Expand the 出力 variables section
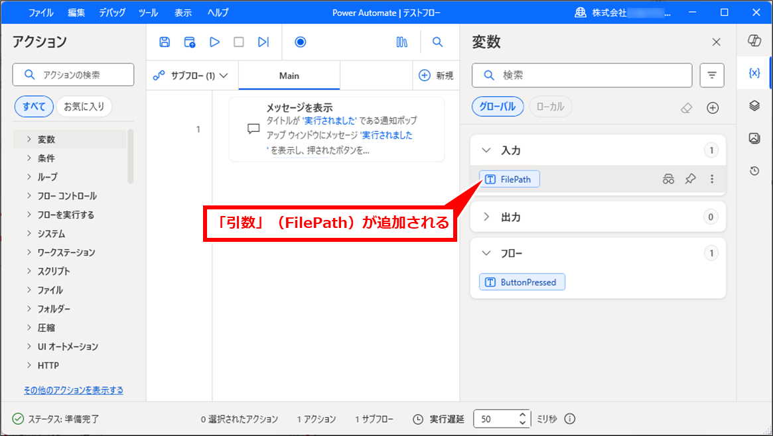The image size is (773, 436). click(x=486, y=217)
